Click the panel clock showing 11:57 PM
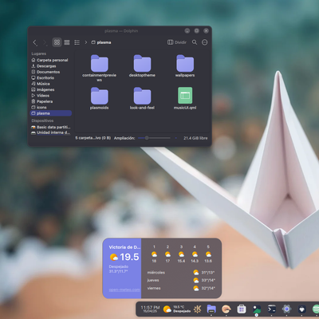The width and height of the screenshot is (319, 319). [150, 309]
